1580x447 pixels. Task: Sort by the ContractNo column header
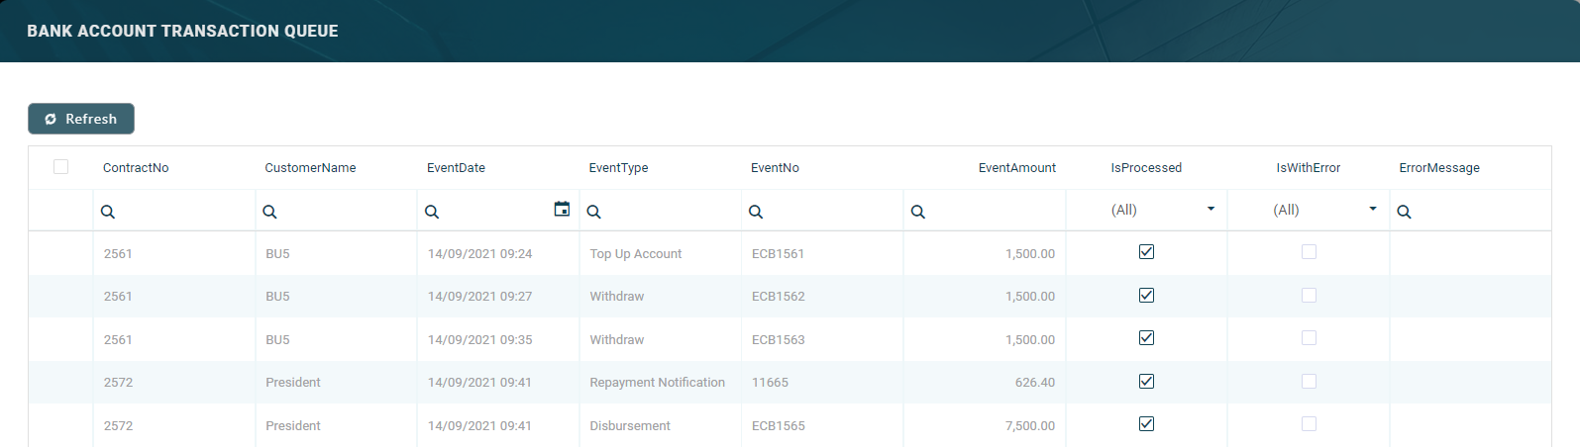click(x=136, y=168)
